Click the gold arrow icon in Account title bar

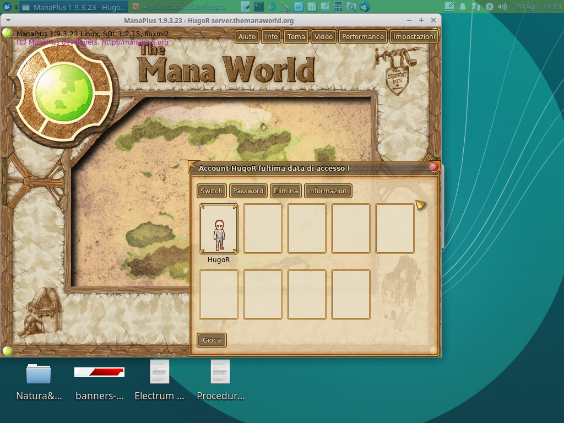193,166
